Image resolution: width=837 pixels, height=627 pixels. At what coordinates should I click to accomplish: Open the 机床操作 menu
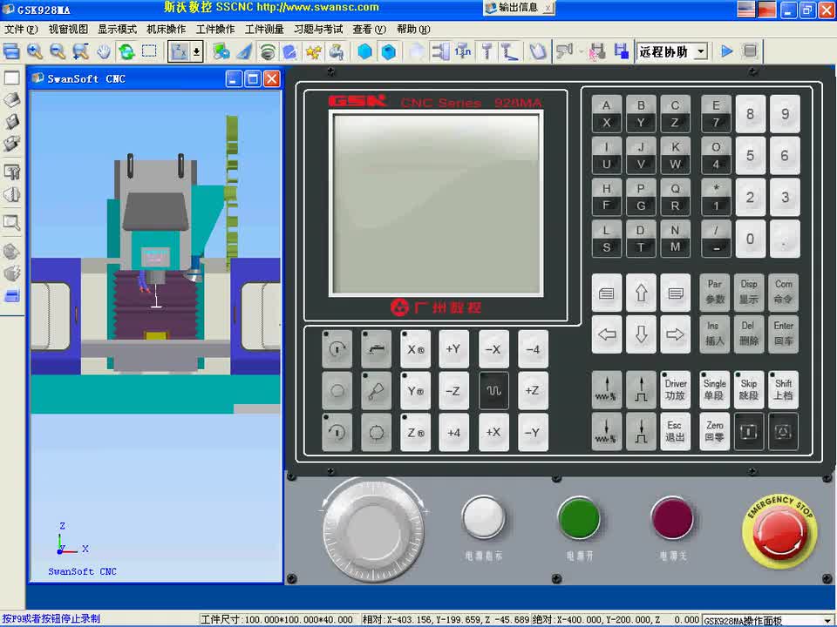point(167,29)
